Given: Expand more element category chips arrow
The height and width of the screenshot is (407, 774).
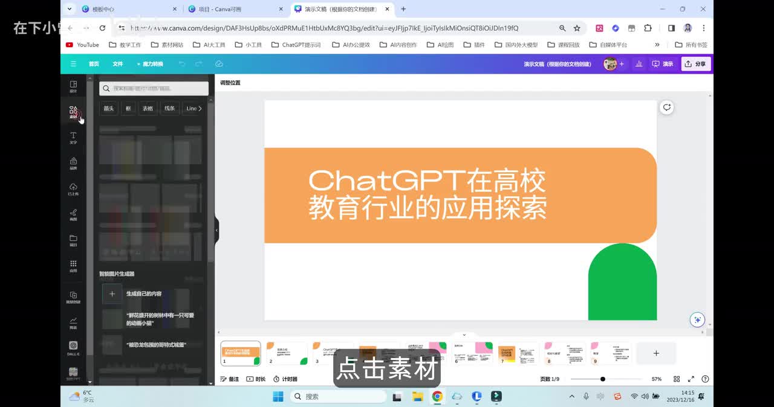Looking at the screenshot, I should click(200, 109).
